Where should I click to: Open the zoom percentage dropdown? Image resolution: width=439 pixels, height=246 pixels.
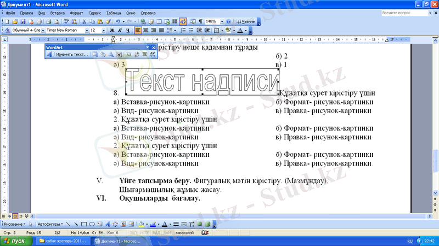[x=219, y=21]
